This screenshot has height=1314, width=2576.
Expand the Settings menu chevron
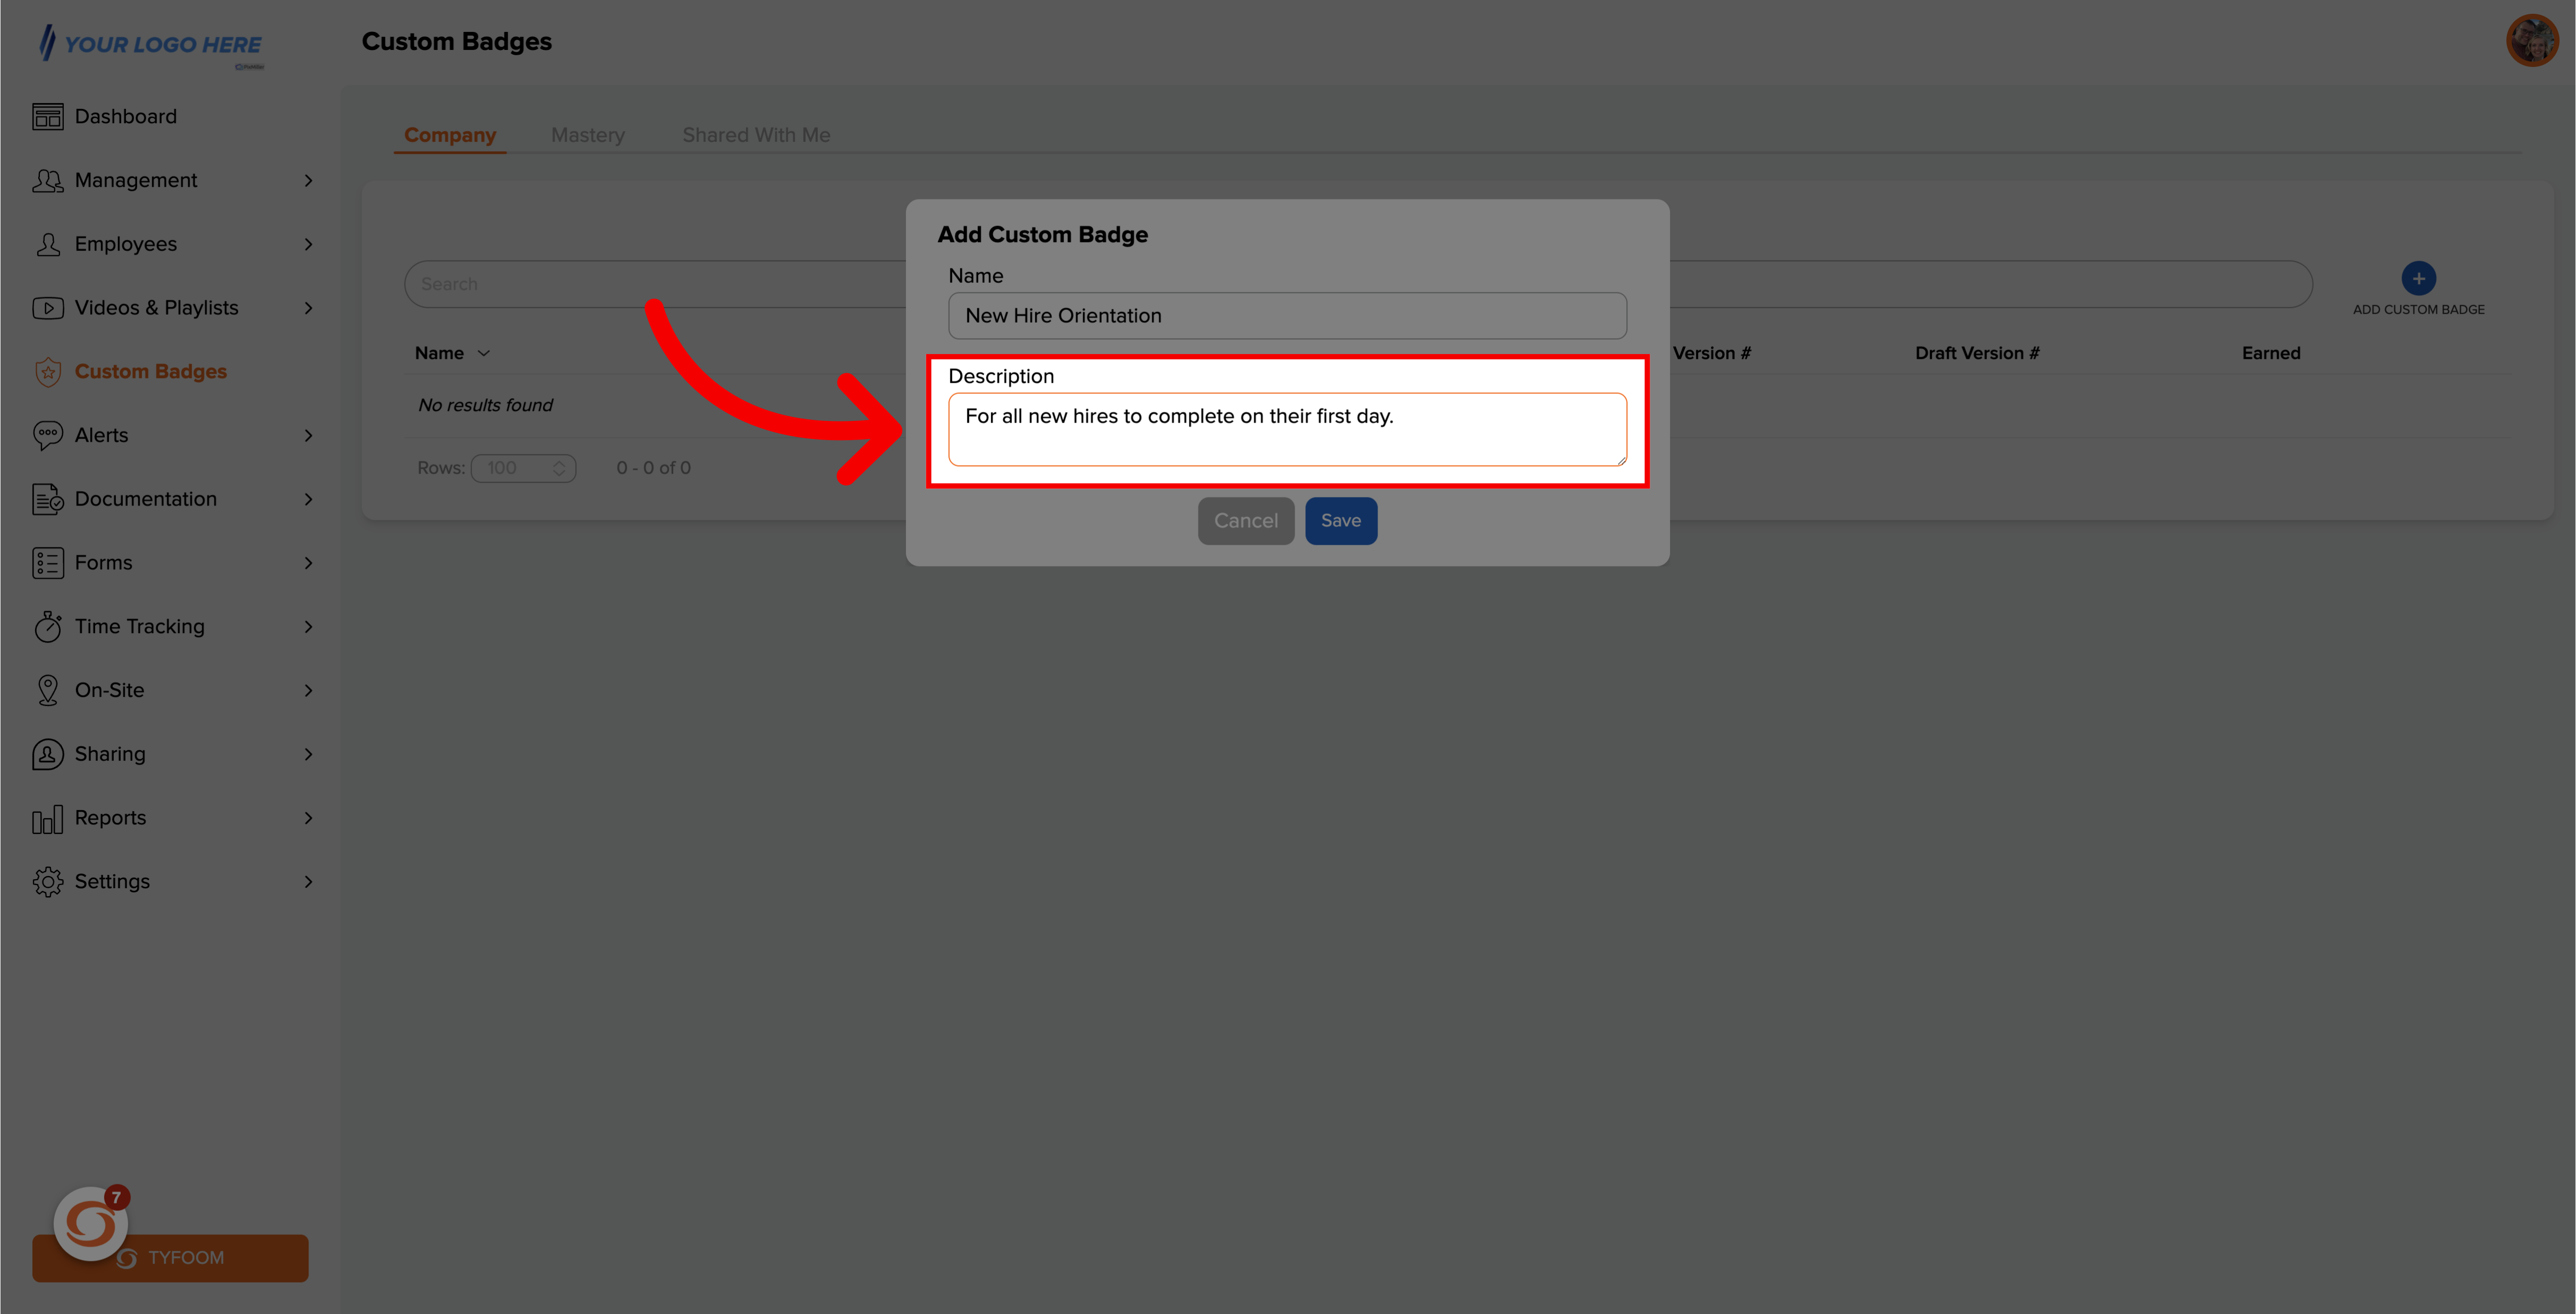click(x=308, y=882)
